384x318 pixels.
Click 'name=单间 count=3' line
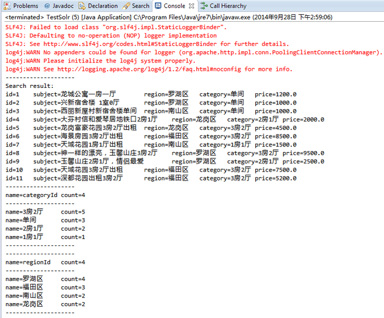click(45, 220)
